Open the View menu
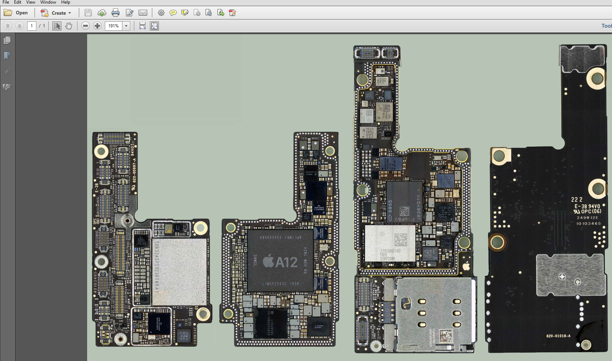This screenshot has width=612, height=361. (31, 2)
